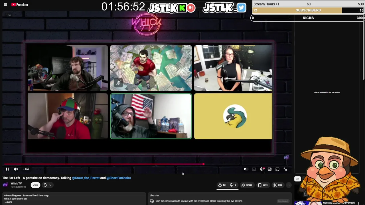365x205 pixels.
Task: Open the player settings gear
Action: coord(262,169)
